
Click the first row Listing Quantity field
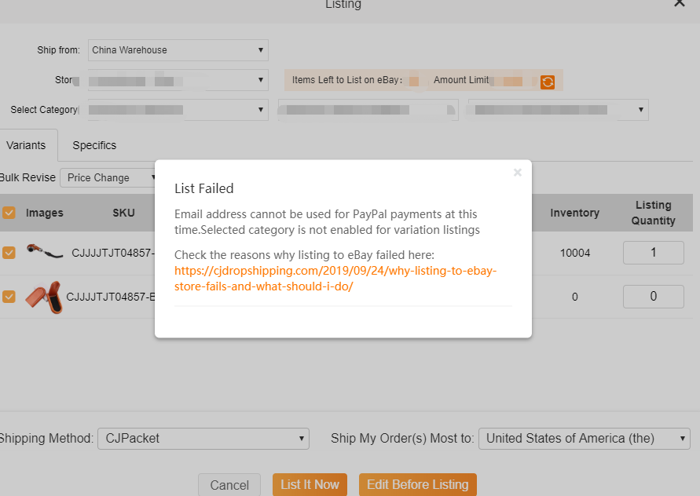653,253
